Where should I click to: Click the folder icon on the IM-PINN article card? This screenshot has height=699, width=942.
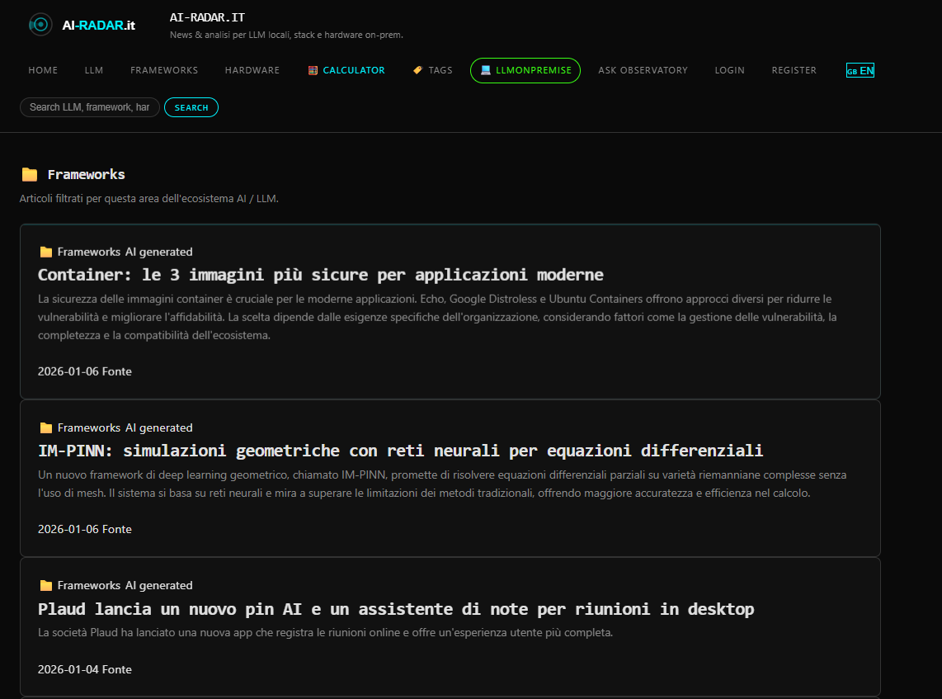[48, 427]
